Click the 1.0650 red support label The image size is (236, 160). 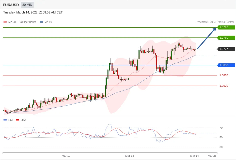pyautogui.click(x=224, y=75)
